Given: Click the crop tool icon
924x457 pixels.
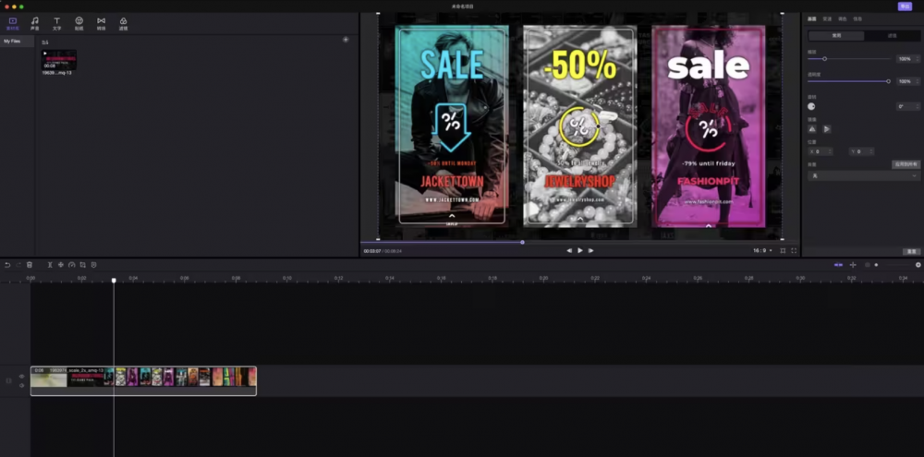Looking at the screenshot, I should [82, 265].
